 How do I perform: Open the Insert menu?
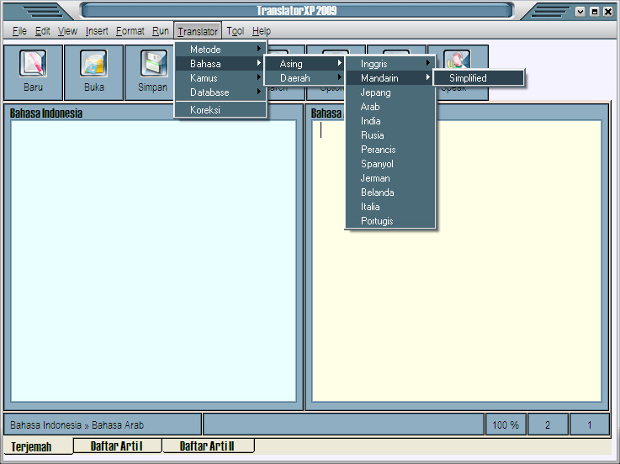click(x=97, y=31)
